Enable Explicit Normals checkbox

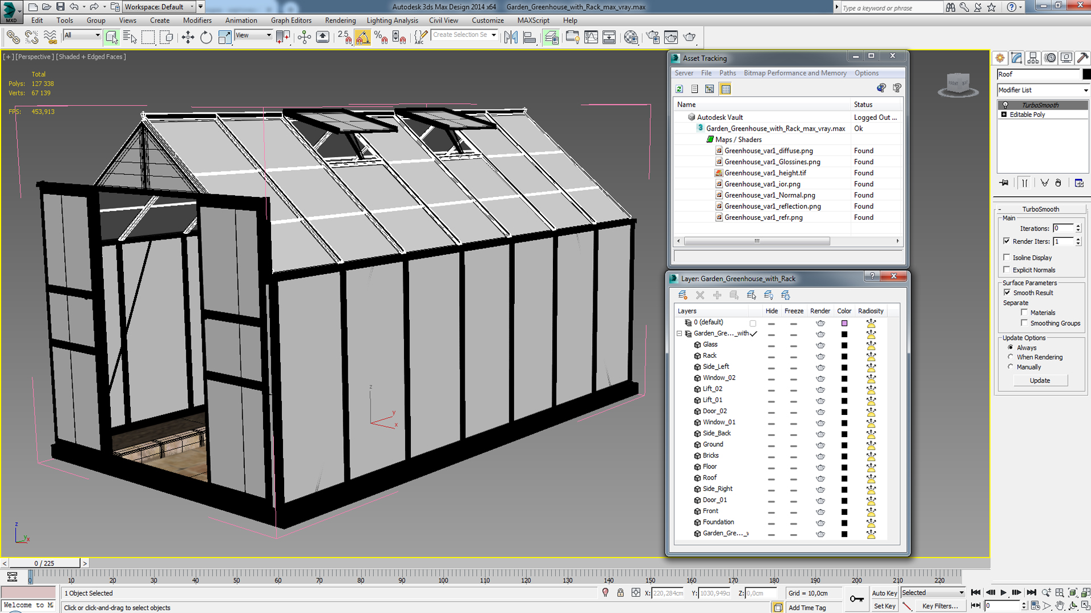[x=1007, y=270]
